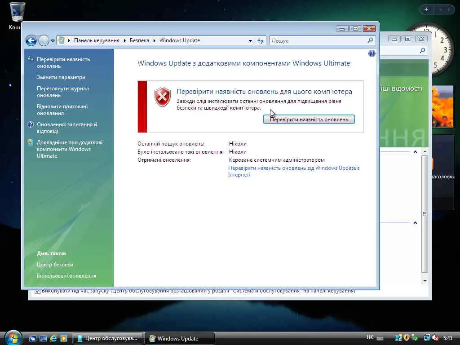Click the help icon beside Оновлення: запитання й відповіді
This screenshot has height=345, width=460.
coord(31,124)
